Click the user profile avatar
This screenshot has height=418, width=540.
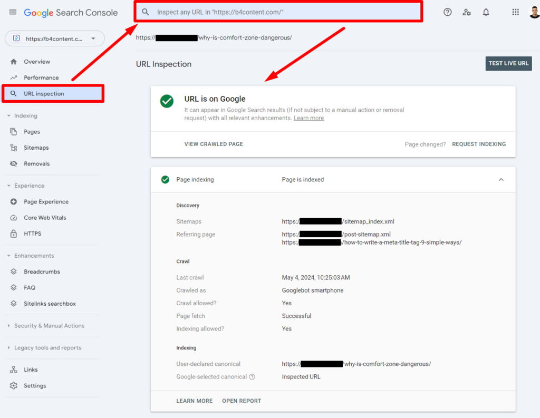534,12
